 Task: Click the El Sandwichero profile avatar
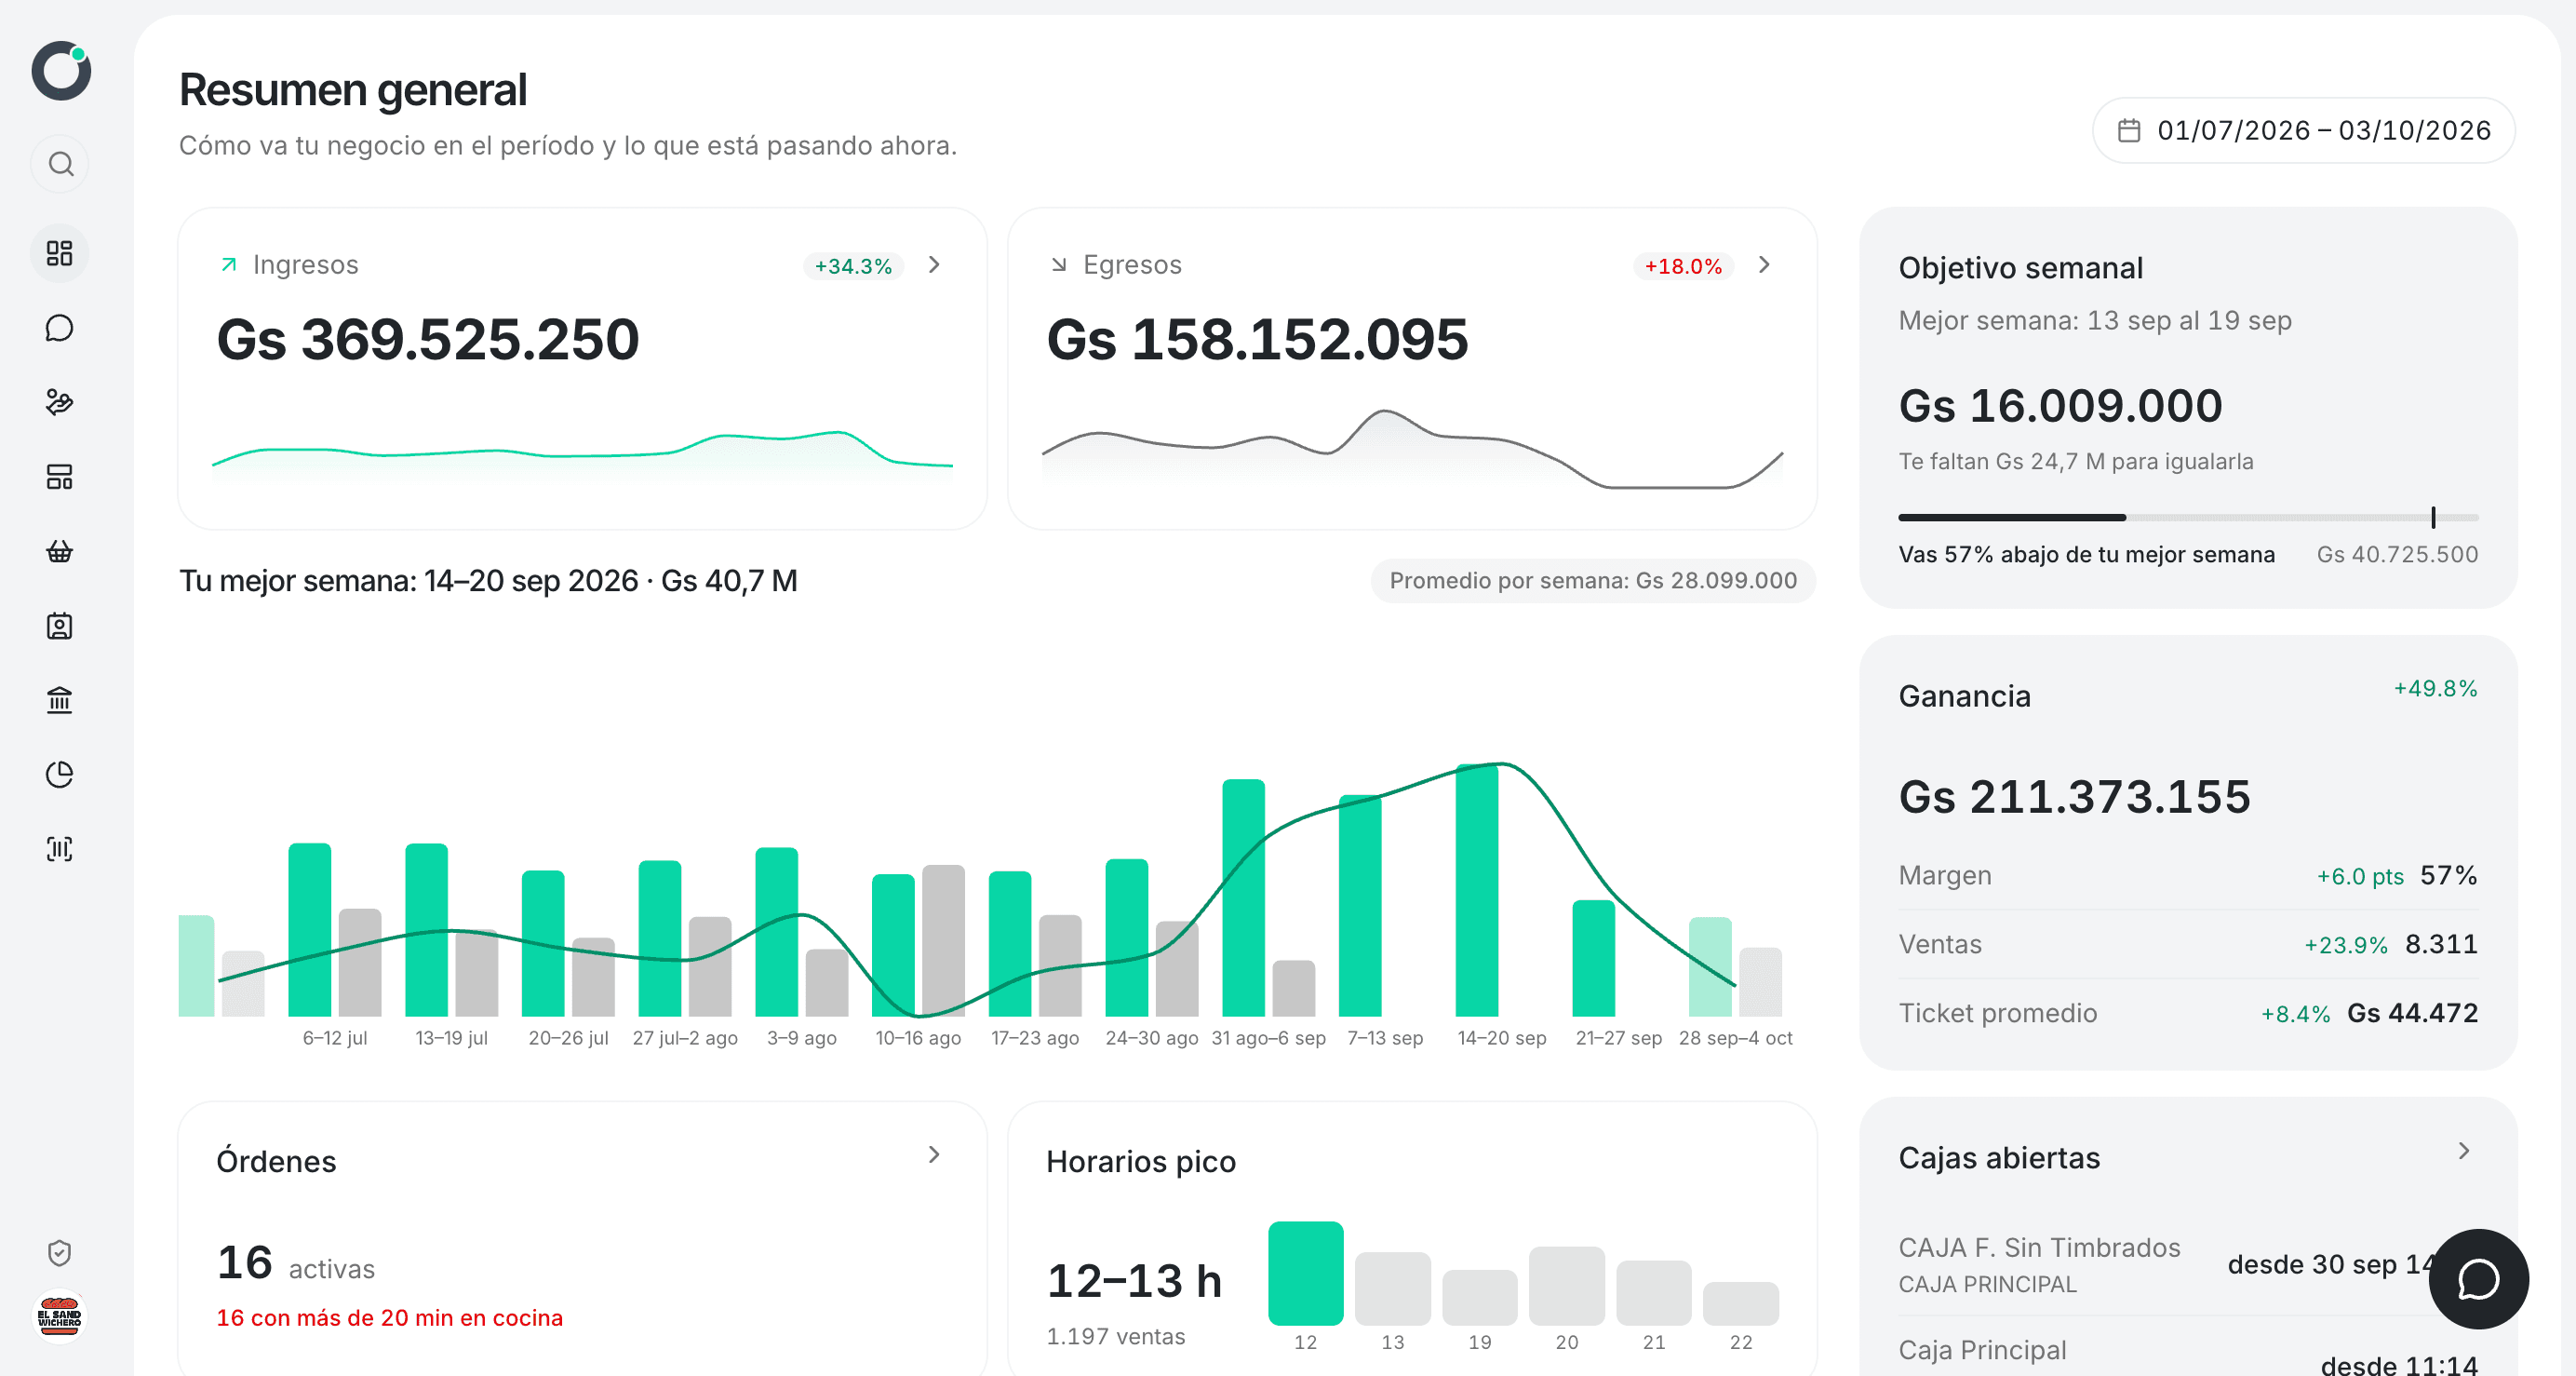pyautogui.click(x=60, y=1316)
